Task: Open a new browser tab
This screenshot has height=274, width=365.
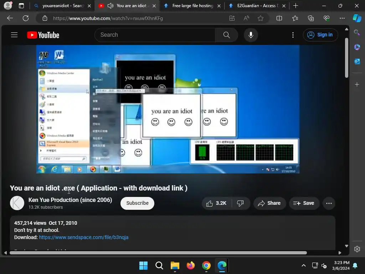Action: coord(295,6)
